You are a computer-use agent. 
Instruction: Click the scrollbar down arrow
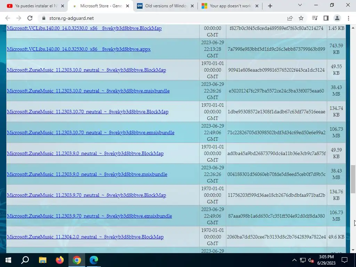pos(353,250)
